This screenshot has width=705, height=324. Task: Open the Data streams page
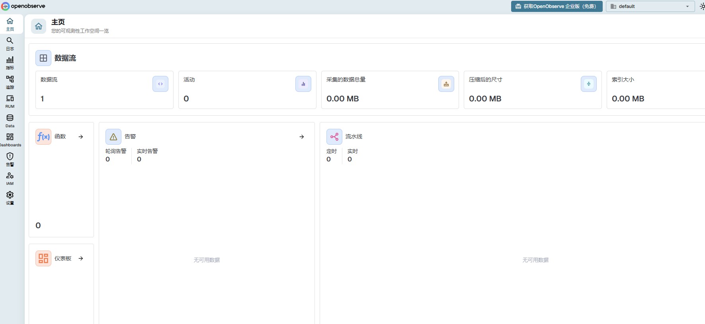[10, 121]
